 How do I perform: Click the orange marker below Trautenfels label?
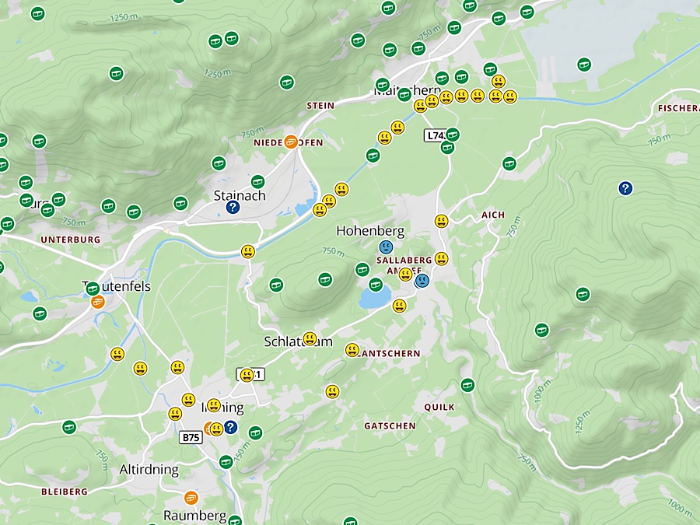click(x=97, y=303)
